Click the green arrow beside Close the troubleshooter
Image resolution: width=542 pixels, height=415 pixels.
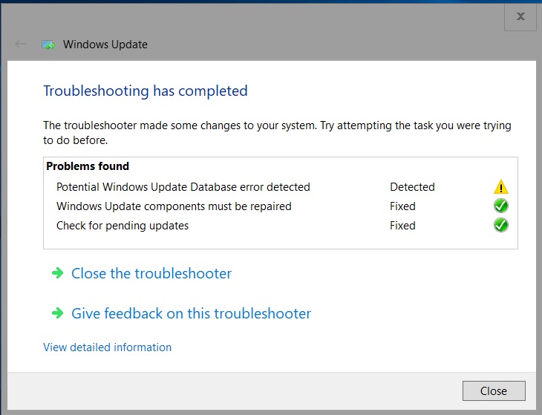pos(58,273)
